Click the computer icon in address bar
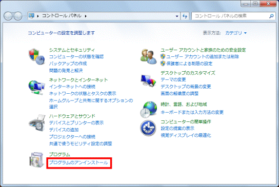The image size is (279, 187). point(31,16)
